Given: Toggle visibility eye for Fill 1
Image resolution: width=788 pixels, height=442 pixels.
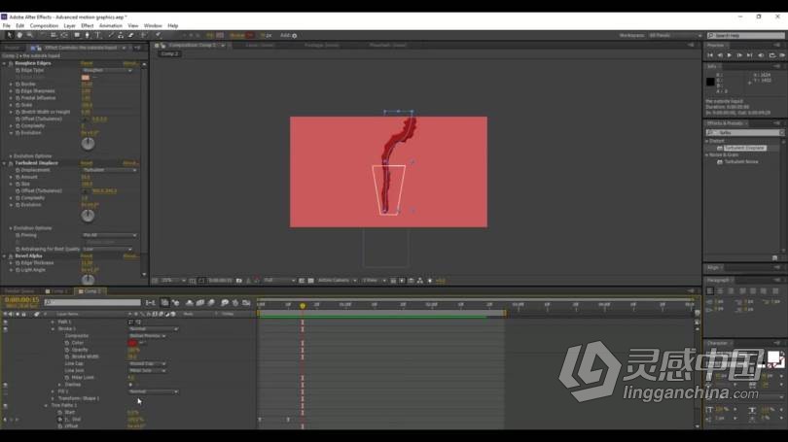Looking at the screenshot, I should click(x=5, y=391).
